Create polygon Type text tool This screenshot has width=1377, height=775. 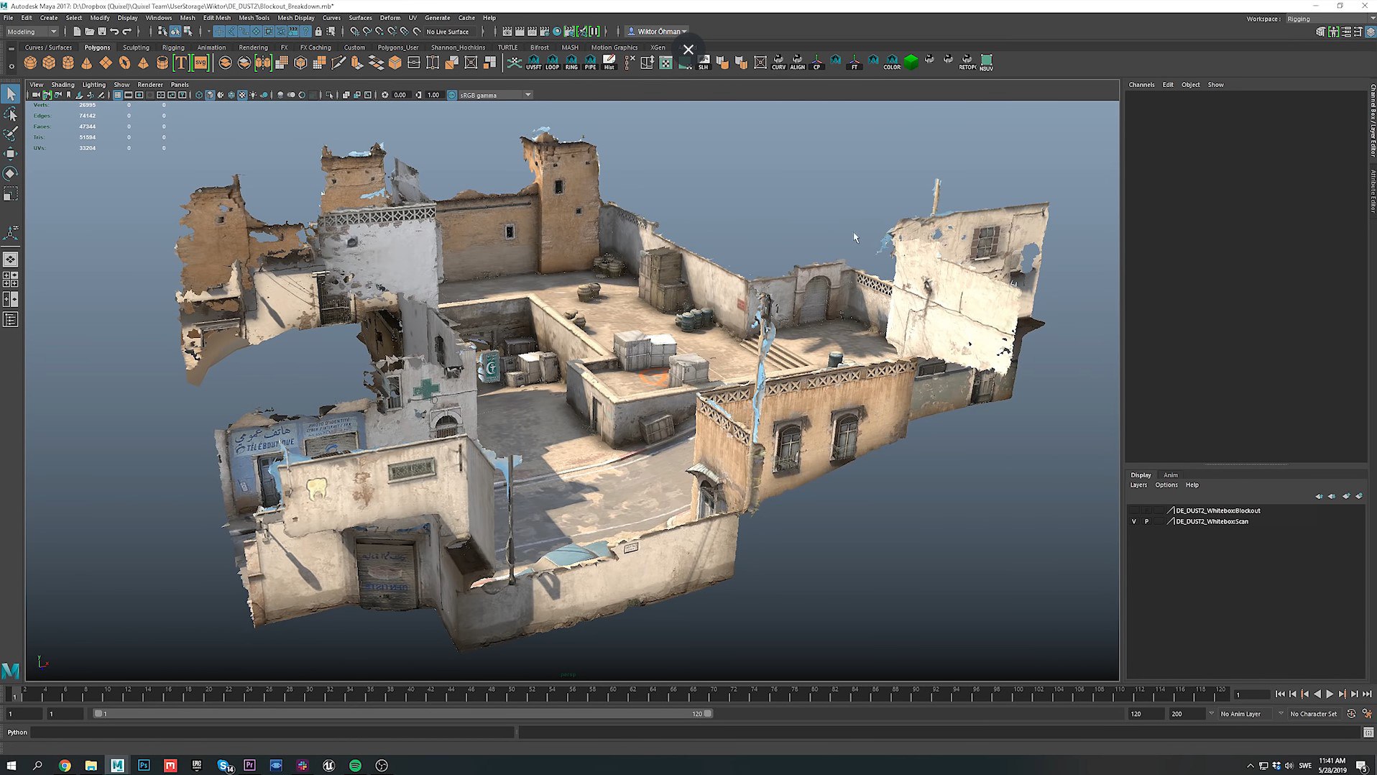[181, 63]
